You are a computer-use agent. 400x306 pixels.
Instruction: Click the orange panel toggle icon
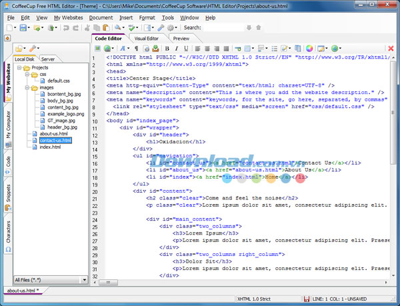tap(7, 38)
